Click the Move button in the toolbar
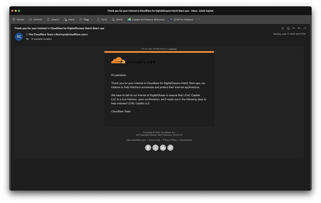The height and width of the screenshot is (203, 321). pyautogui.click(x=69, y=20)
